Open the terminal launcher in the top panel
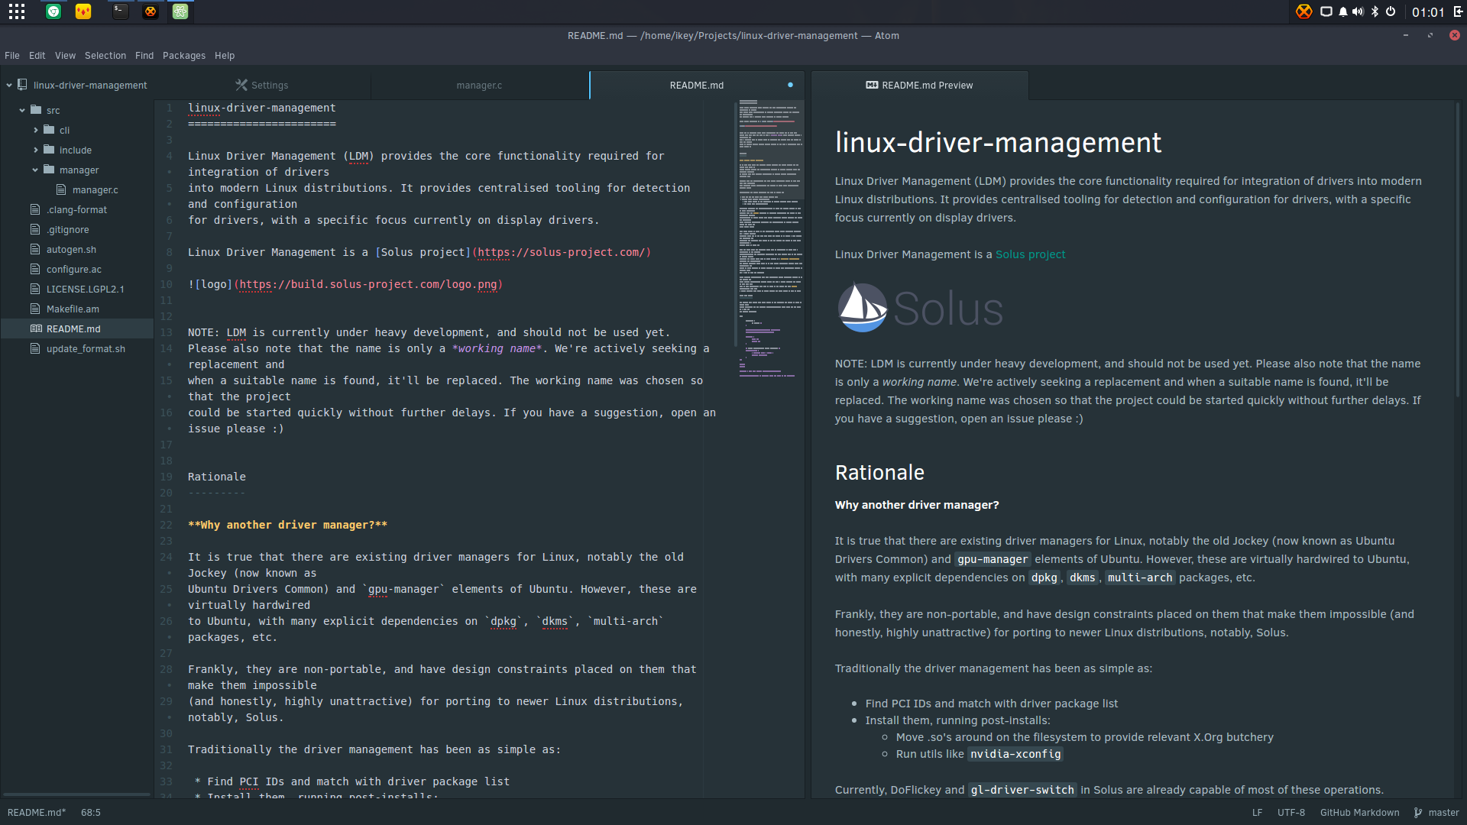The height and width of the screenshot is (825, 1467). click(121, 11)
